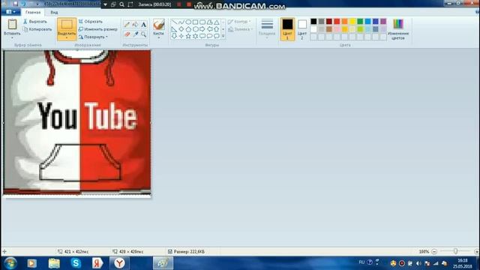
Task: Expand the Кисти brushes dropdown arrow
Action: click(158, 37)
